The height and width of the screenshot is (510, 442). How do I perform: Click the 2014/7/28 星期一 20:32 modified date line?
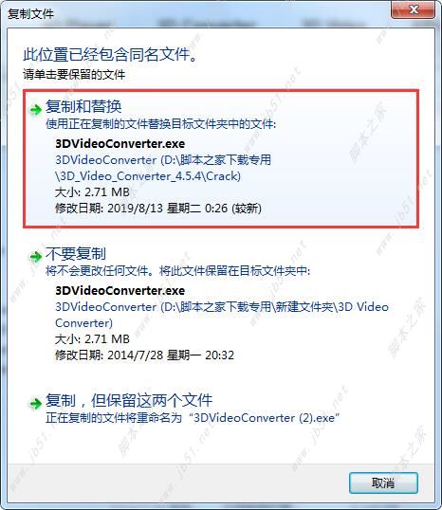[144, 355]
